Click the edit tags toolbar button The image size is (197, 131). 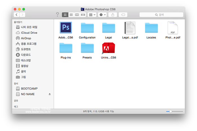pos(123,15)
